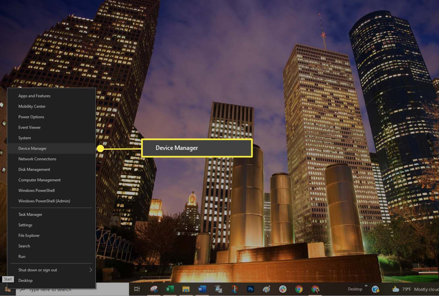Expand Shut down or sign out submenu
The image size is (439, 296).
(51, 270)
